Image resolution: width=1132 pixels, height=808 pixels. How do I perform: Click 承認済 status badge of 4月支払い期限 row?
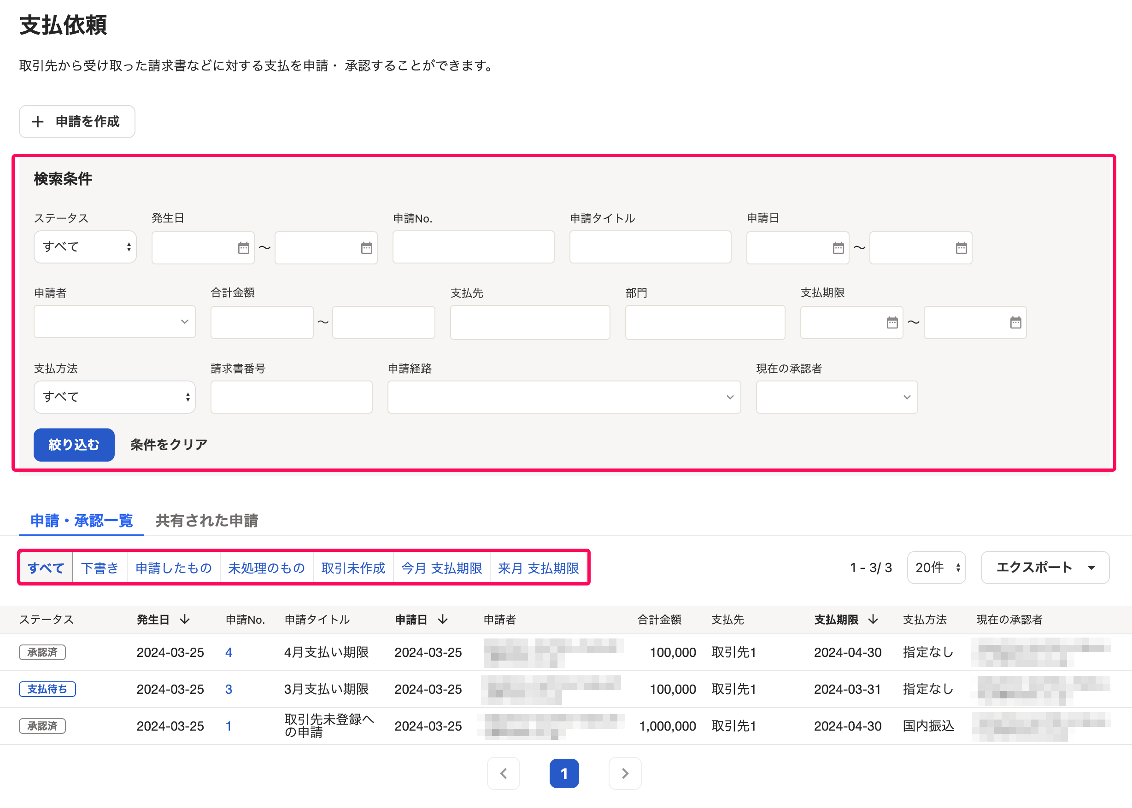42,652
